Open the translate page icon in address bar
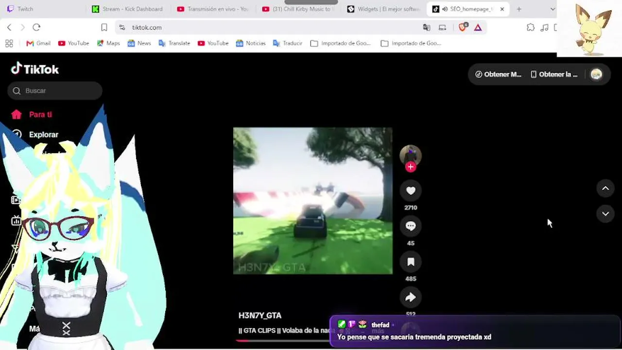 pyautogui.click(x=427, y=28)
